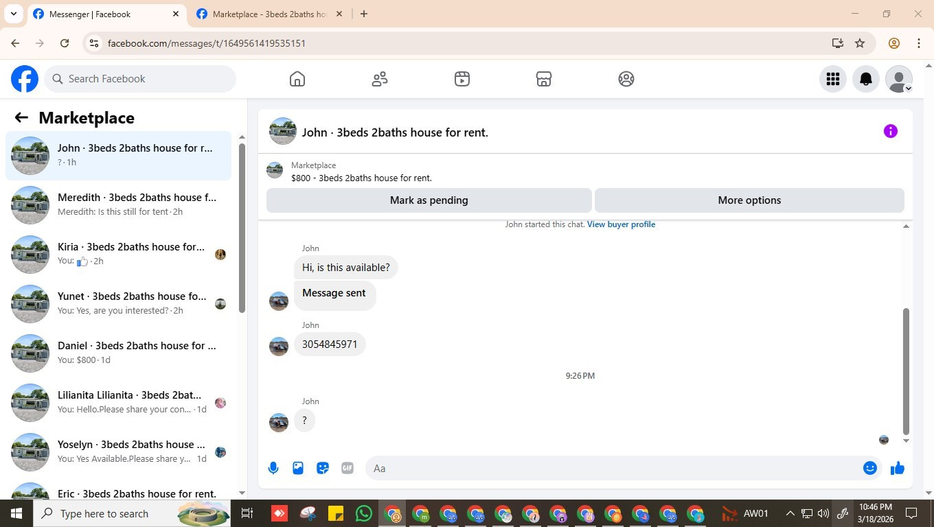Screen dimensions: 934x527
Task: Open Groups icon in top navigation
Action: click(626, 79)
